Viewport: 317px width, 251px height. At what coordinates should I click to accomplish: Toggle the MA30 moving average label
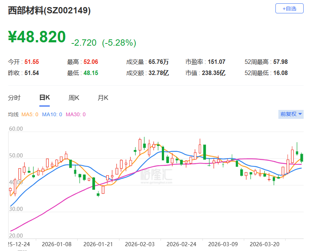click(x=76, y=114)
